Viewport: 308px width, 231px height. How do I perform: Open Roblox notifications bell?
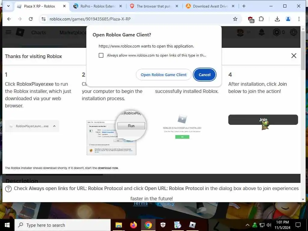tap(261, 32)
